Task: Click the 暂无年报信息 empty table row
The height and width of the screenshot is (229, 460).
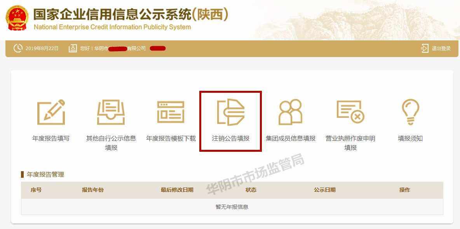Action: pyautogui.click(x=232, y=207)
